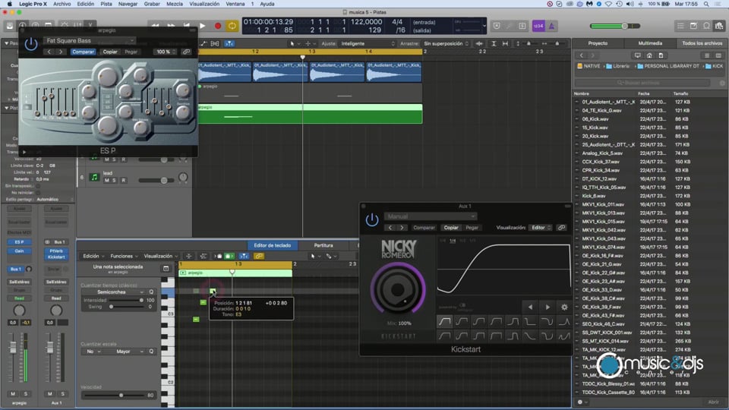Click the Q button next to Semicorchea
The width and height of the screenshot is (729, 410).
tap(151, 292)
